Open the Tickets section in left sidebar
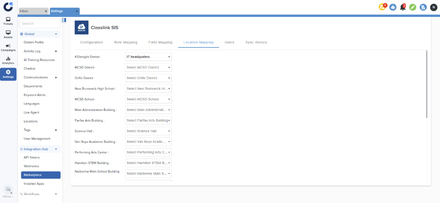The image size is (440, 203). pos(8,21)
